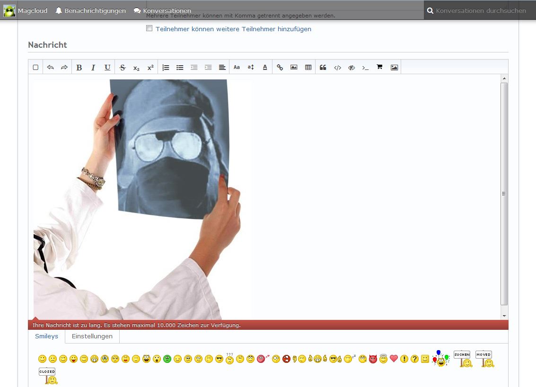Screen dimensions: 536x387
Task: Toggle superscript formatting
Action: tap(150, 67)
